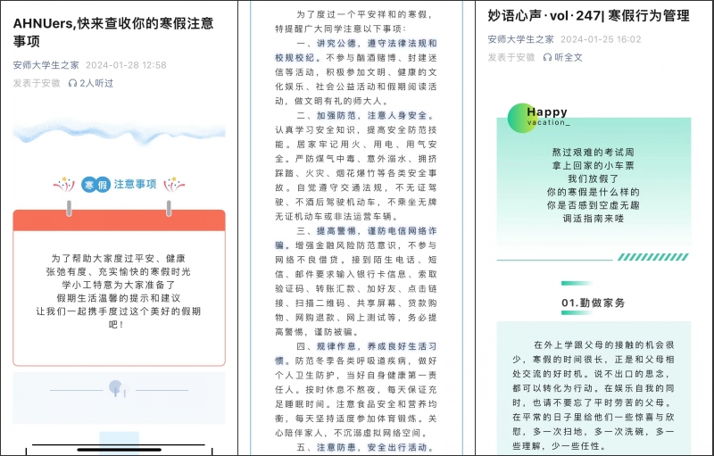Click highlighted text 讲究公德，遵守法律法规和校规校纪
Image resolution: width=714 pixels, height=456 pixels.
(x=357, y=50)
